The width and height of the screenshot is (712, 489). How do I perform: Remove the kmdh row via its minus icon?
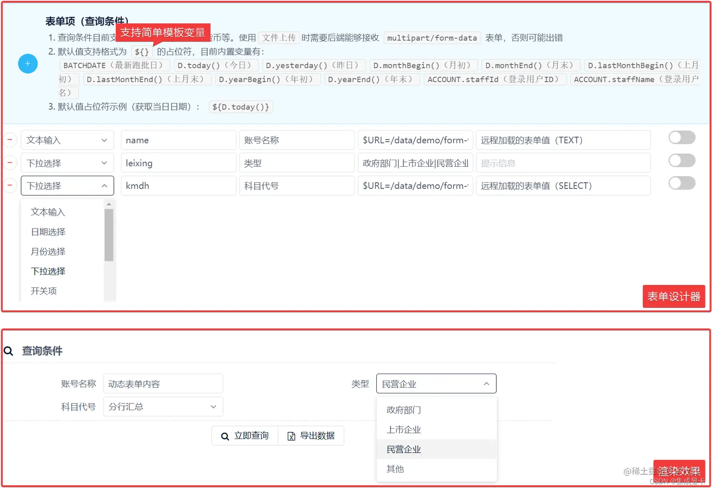10,186
